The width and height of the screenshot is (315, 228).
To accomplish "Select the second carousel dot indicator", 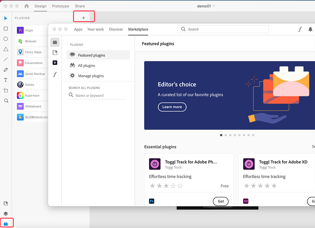I will pos(226,135).
